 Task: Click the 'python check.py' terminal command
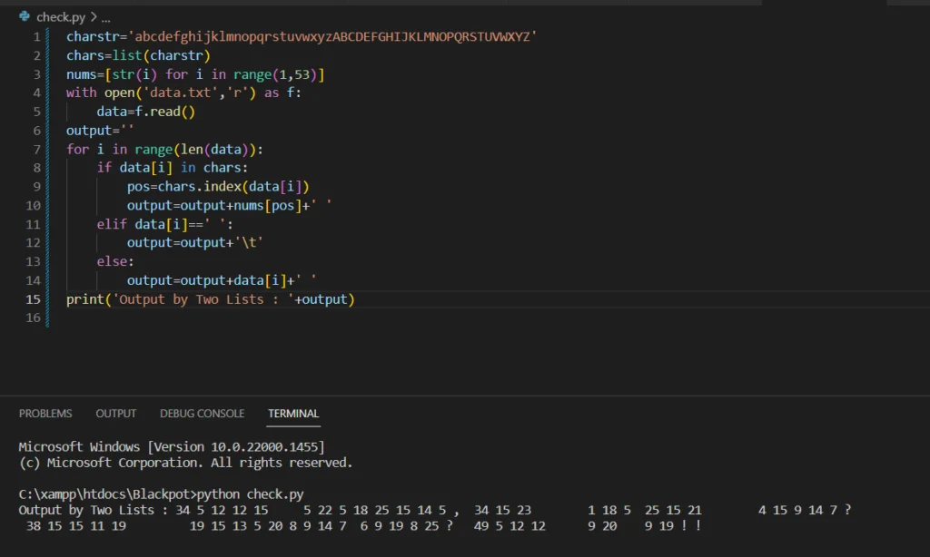click(251, 494)
